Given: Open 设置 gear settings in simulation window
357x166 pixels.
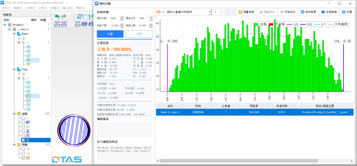Looking at the screenshot, I should click(347, 12).
